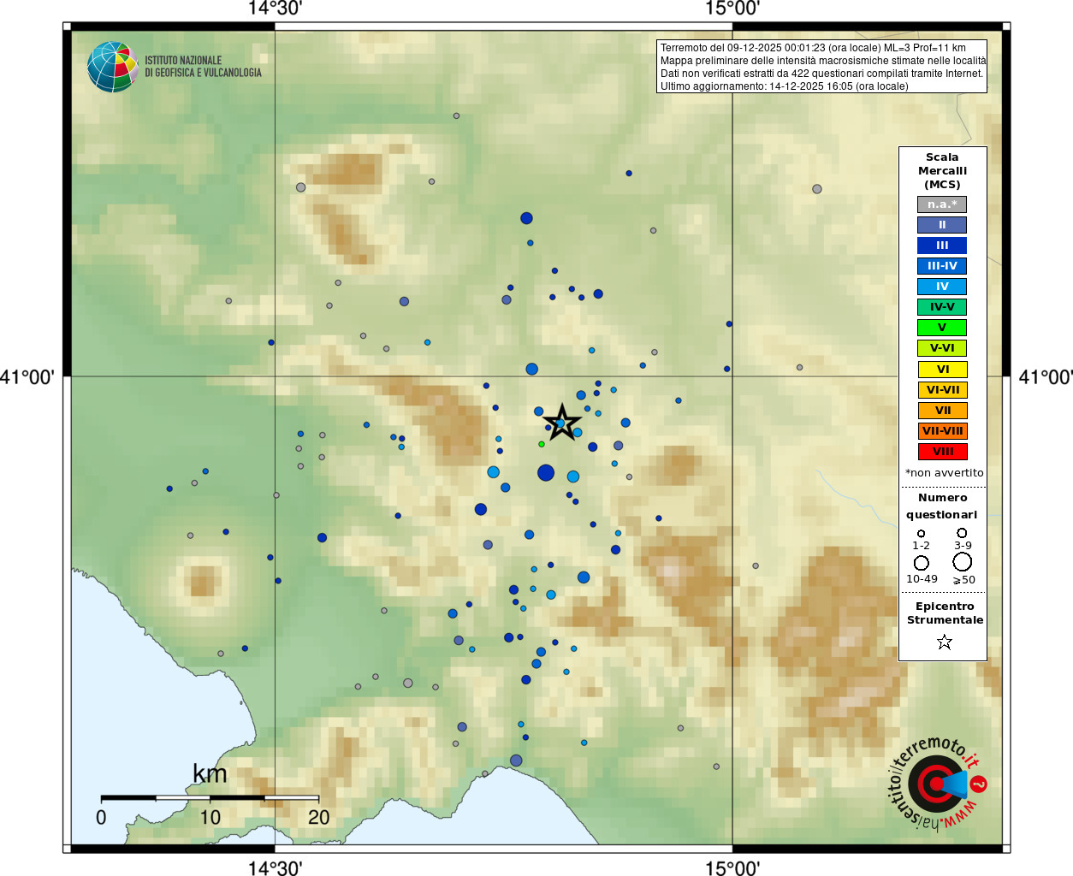Screen dimensions: 1073x876
Task: Click the INGV globe logo
Action: [113, 67]
